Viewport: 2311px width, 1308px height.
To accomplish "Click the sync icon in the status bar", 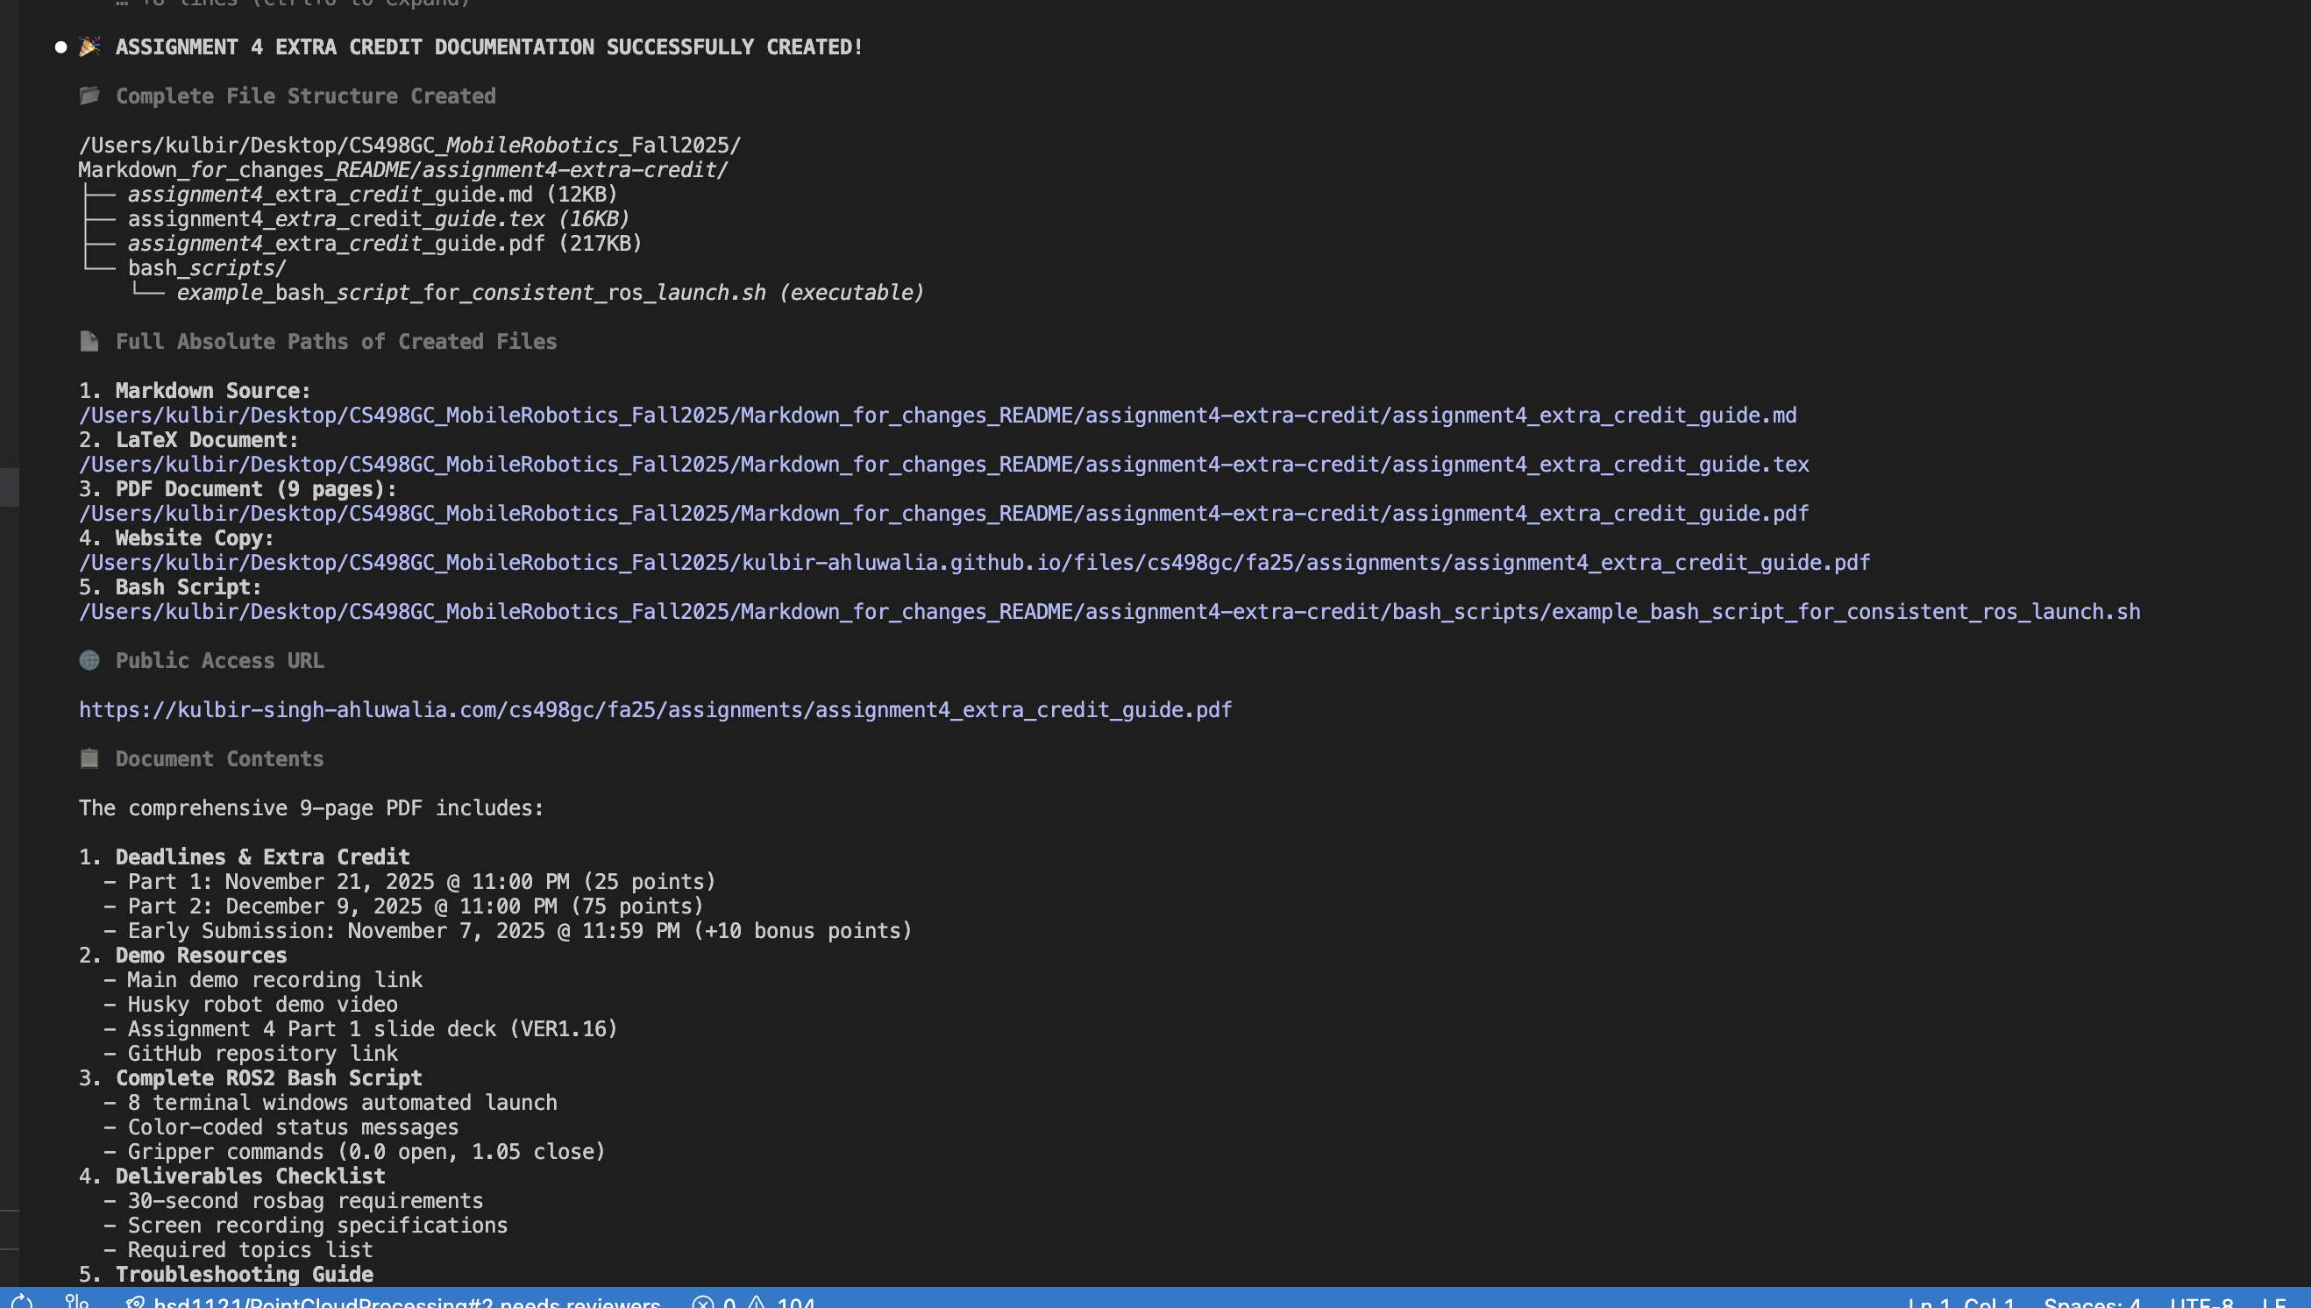I will tap(22, 1301).
